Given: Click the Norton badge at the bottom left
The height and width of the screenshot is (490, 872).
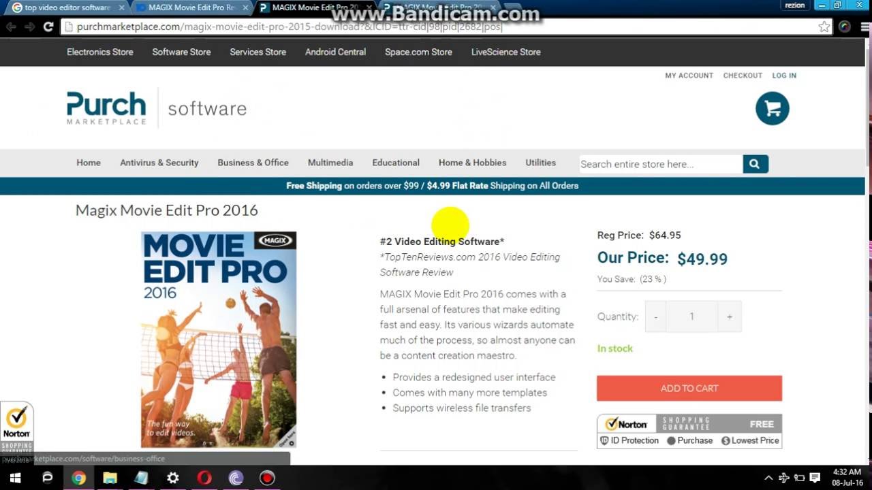Looking at the screenshot, I should click(x=16, y=429).
